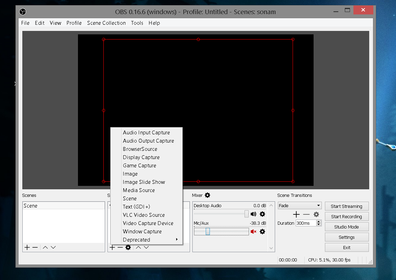Open the Profile menu
396x280 pixels.
tap(74, 23)
